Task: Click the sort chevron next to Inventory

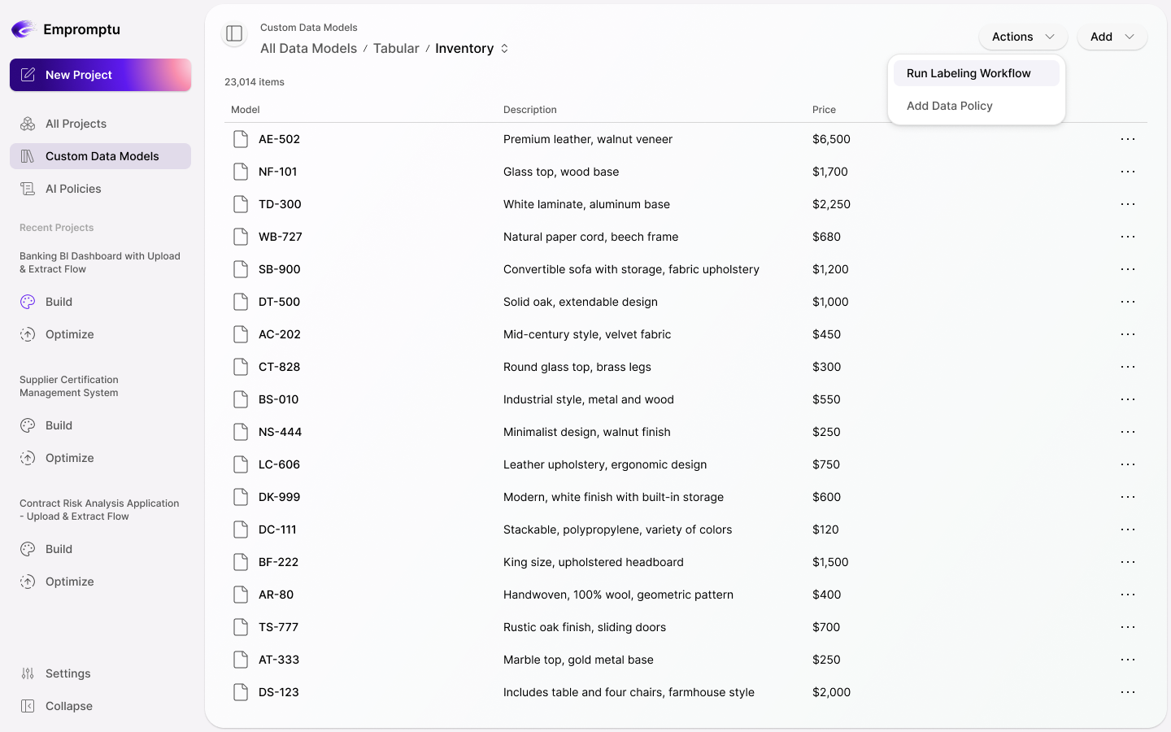Action: (x=504, y=48)
